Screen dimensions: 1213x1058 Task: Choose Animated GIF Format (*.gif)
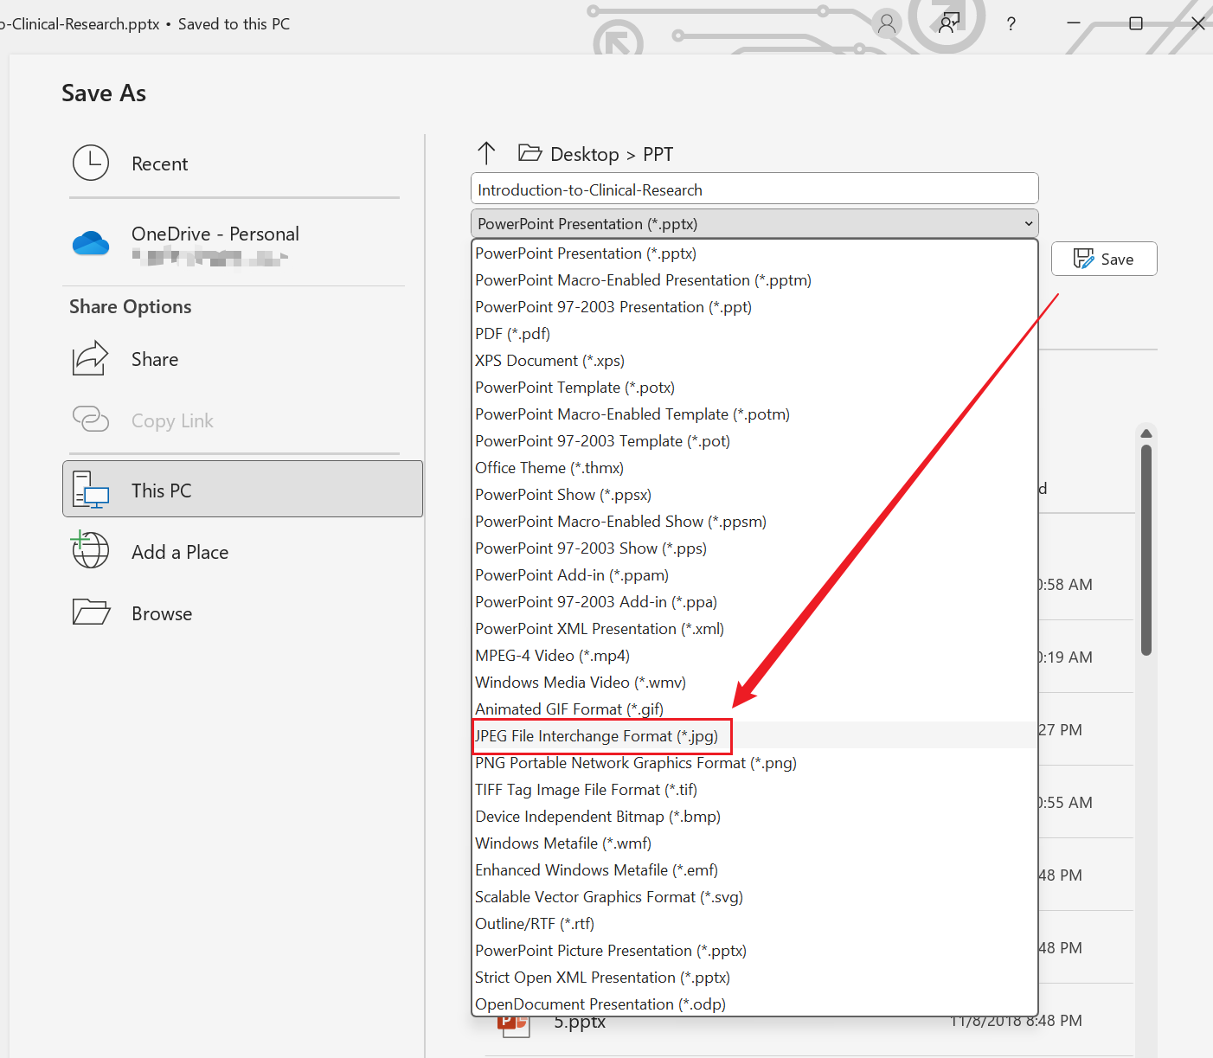[569, 709]
